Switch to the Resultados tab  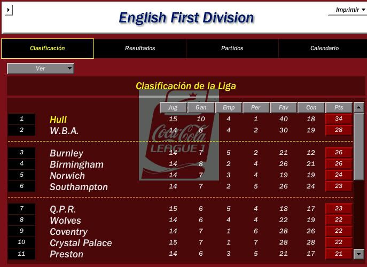tap(140, 48)
